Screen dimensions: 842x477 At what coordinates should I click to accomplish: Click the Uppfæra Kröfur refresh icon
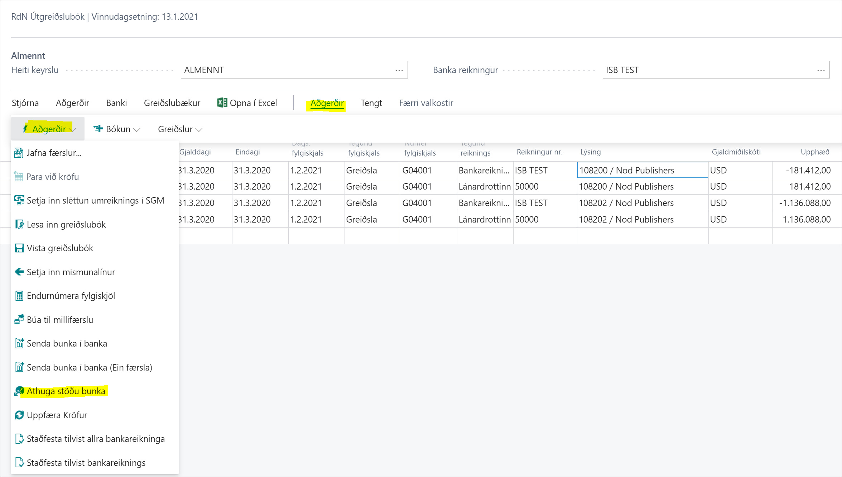tap(19, 415)
